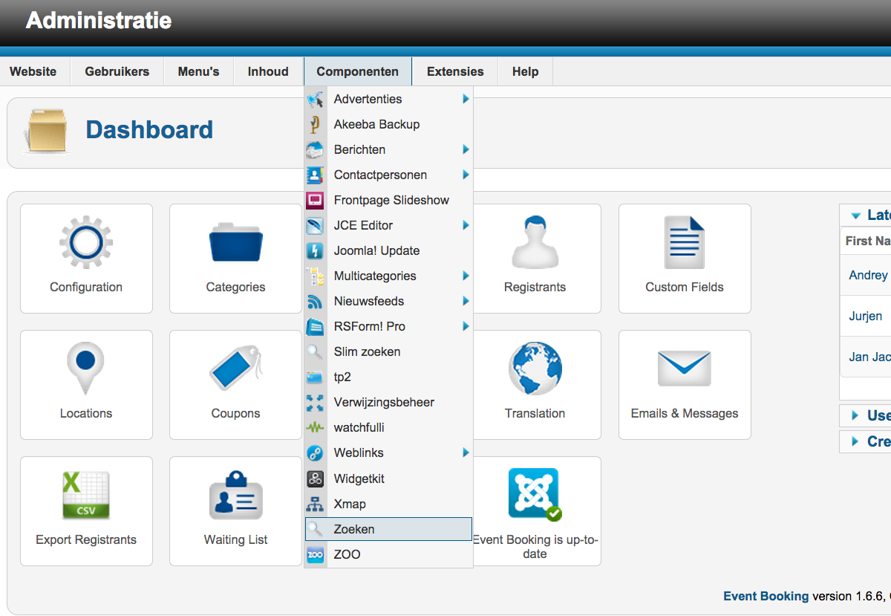Open the Custom Fields document icon
Screen dimensions: 891x616
[684, 243]
